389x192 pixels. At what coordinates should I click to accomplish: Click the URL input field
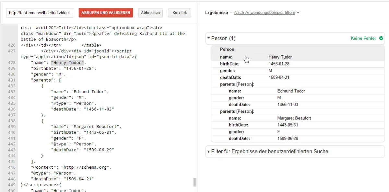(x=40, y=13)
